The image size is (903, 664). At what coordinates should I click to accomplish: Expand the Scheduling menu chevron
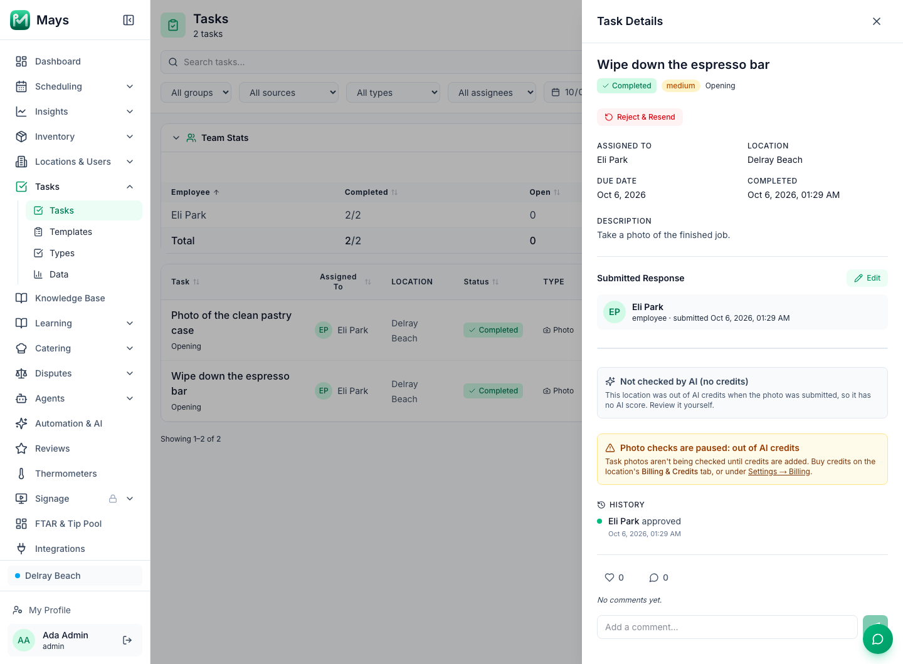130,86
